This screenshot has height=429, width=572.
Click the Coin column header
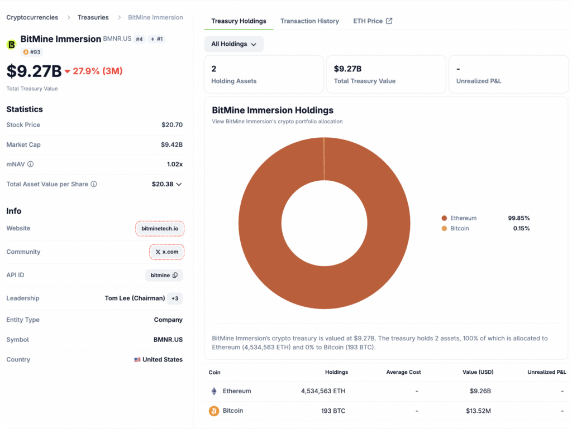(214, 373)
